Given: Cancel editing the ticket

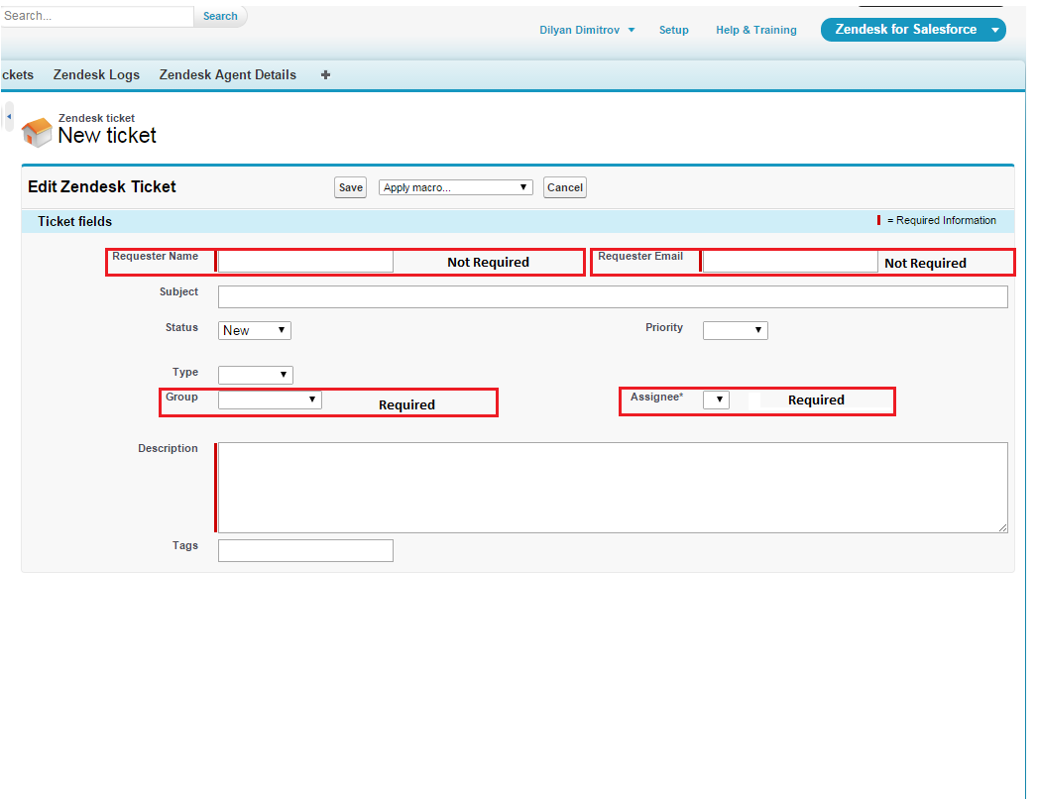Looking at the screenshot, I should coord(565,187).
